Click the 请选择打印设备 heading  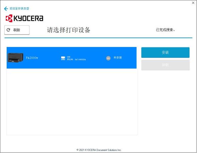coord(69,30)
